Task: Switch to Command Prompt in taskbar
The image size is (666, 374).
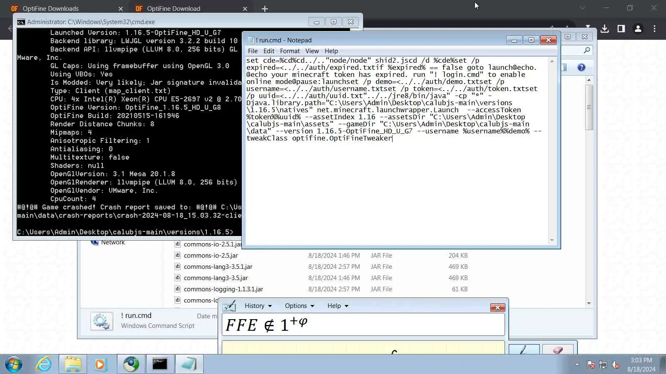Action: point(160,364)
